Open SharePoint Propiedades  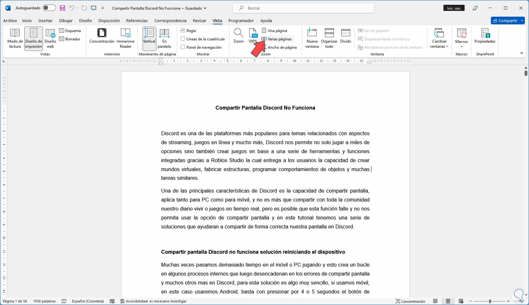point(485,36)
